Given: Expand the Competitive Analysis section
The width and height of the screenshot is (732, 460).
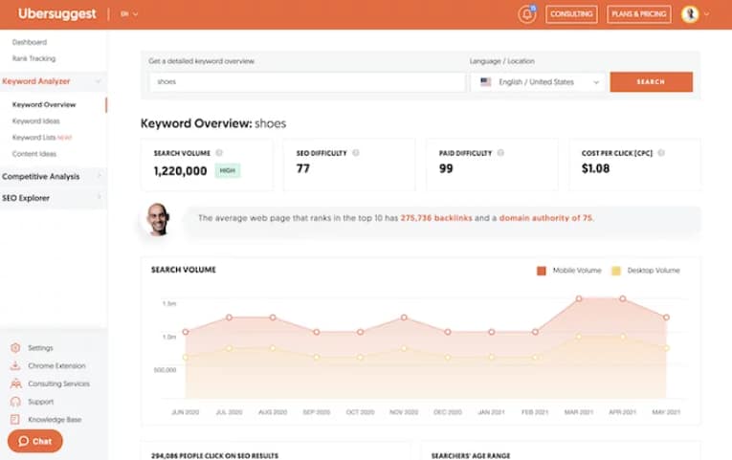Looking at the screenshot, I should tap(53, 177).
